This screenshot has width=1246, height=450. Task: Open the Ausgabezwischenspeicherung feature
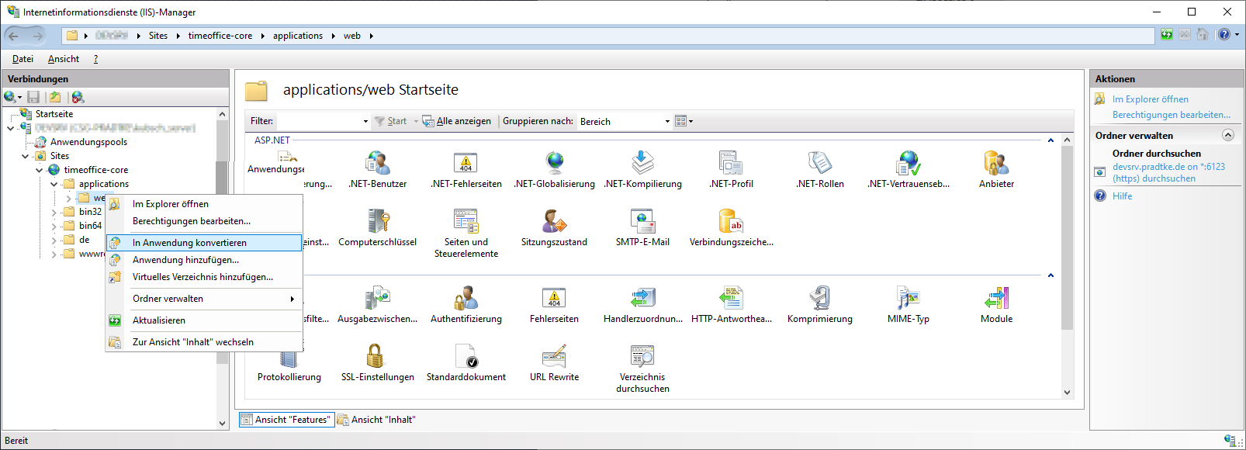click(377, 305)
